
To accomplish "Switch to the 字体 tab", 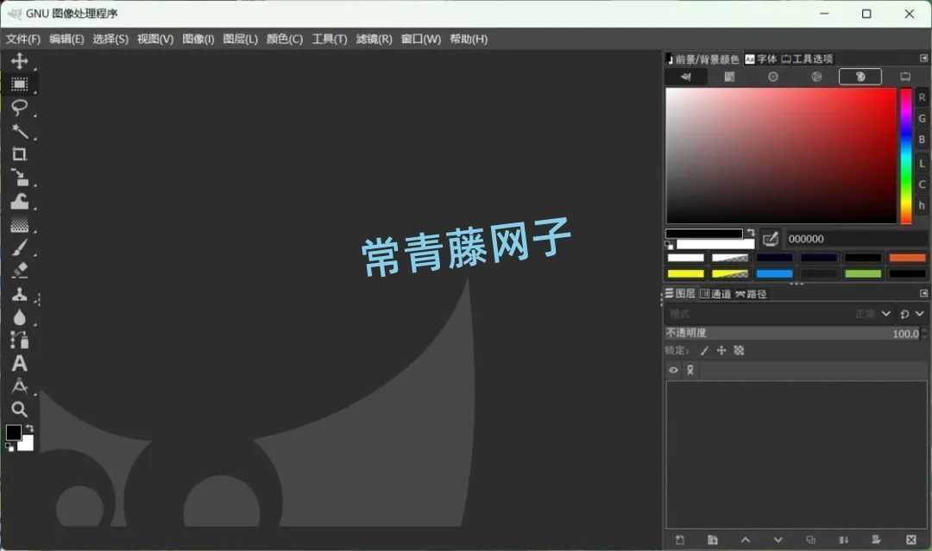I will (x=761, y=59).
